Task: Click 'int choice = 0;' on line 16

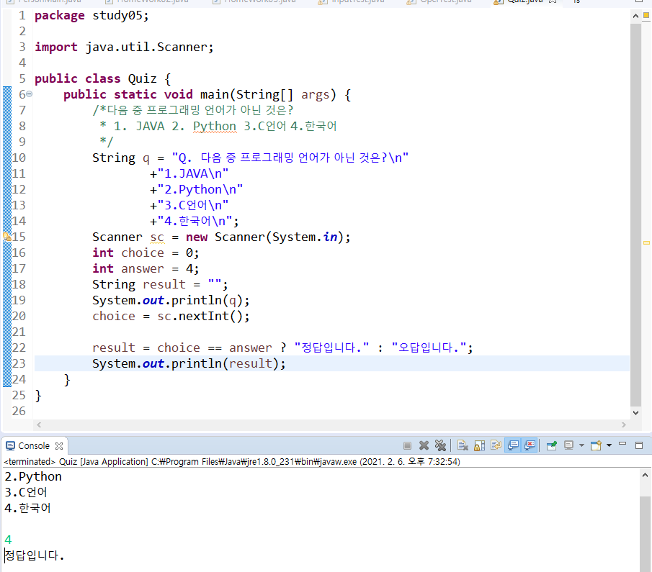Action: pyautogui.click(x=146, y=253)
